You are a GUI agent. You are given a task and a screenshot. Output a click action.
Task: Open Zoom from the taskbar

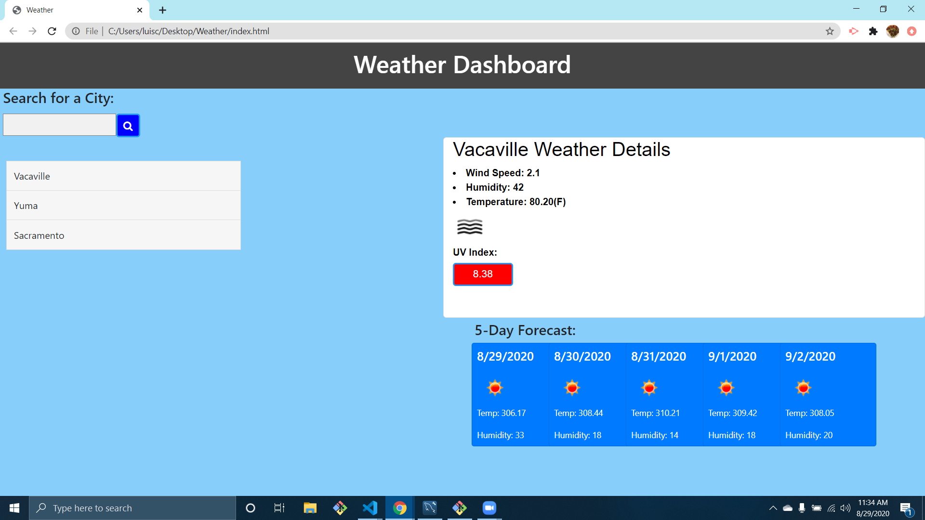tap(489, 508)
